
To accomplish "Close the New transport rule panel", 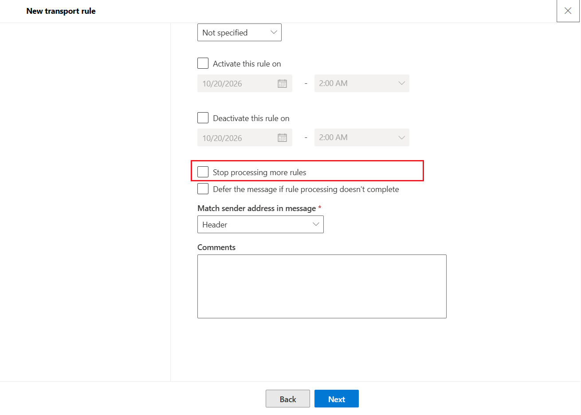I will 568,11.
